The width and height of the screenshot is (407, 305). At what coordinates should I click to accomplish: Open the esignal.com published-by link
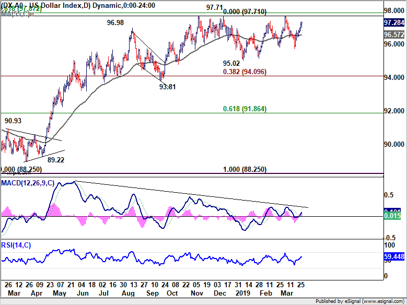point(361,301)
